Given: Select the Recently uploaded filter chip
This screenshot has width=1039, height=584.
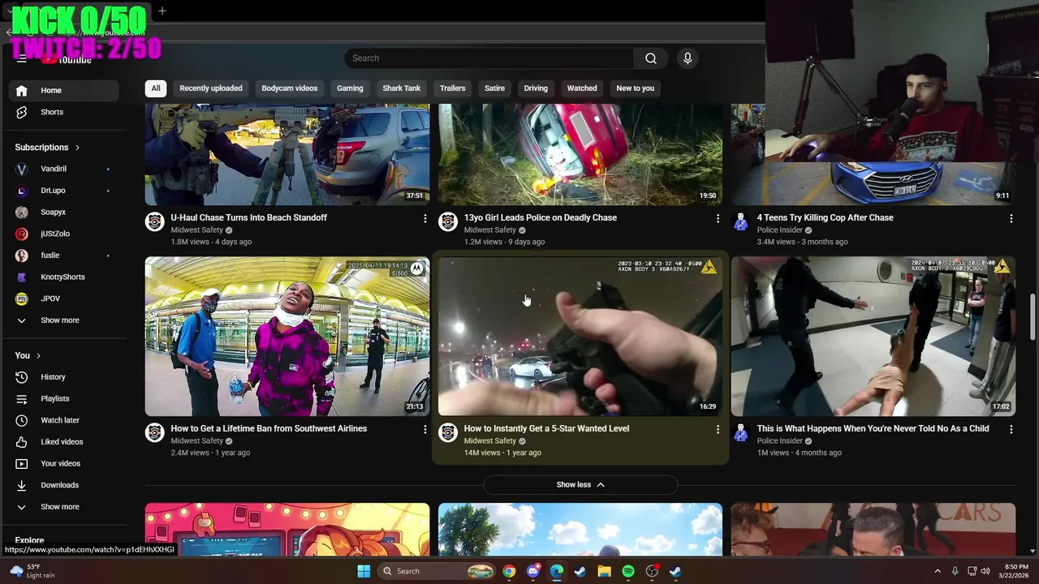Looking at the screenshot, I should tap(211, 88).
